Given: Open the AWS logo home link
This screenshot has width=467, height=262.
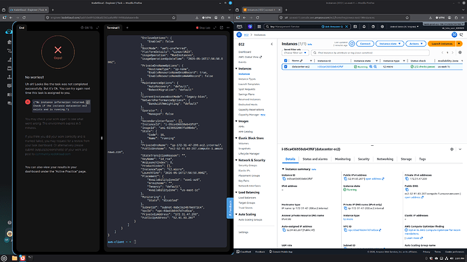Looking at the screenshot, I should pos(240,26).
